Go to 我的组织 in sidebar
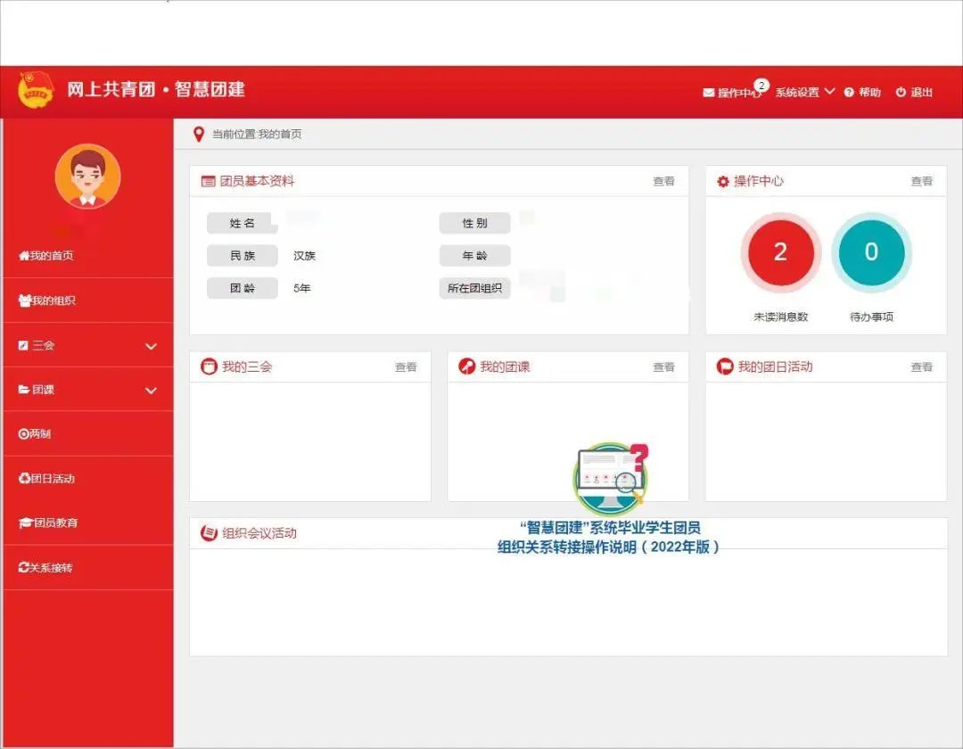This screenshot has height=749, width=963. click(47, 300)
